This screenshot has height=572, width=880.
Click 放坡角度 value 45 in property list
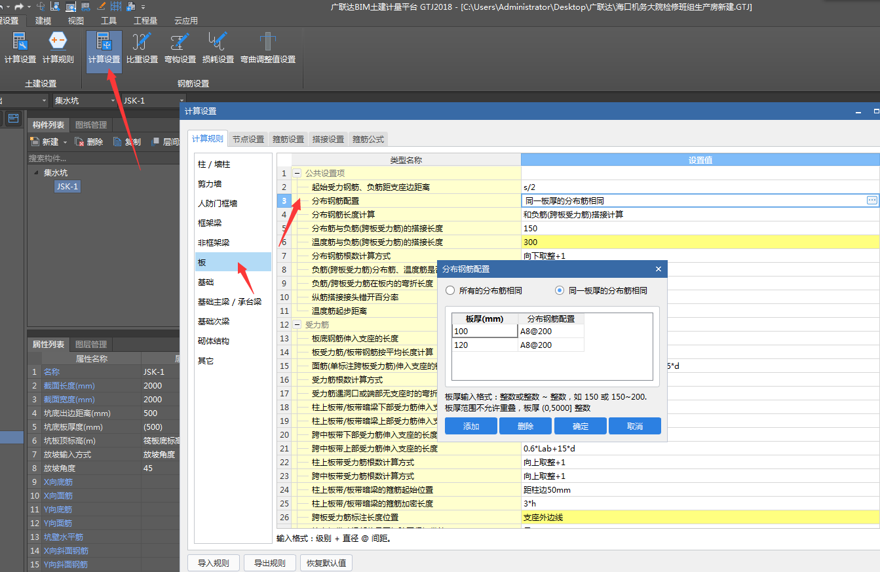click(161, 468)
